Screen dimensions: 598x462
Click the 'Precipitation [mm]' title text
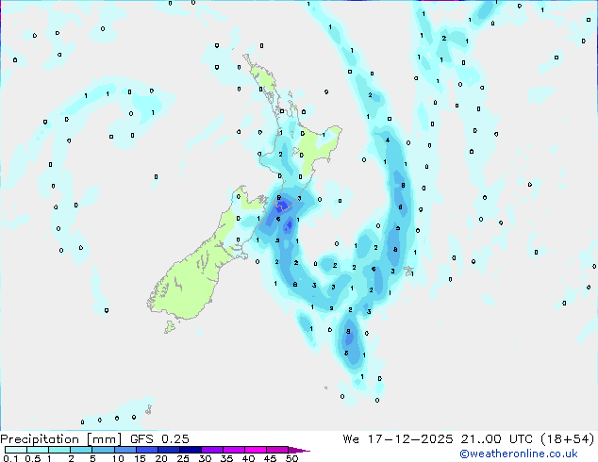[x=61, y=439]
